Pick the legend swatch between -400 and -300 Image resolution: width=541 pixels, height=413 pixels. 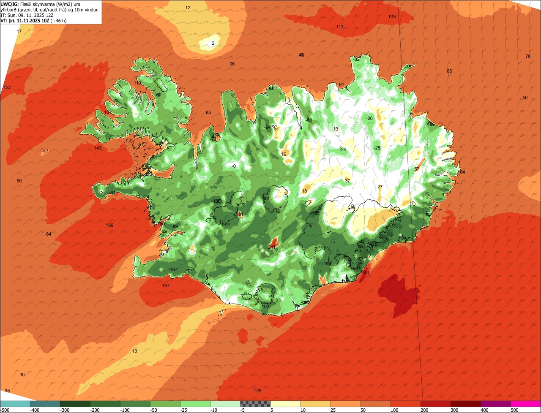pos(45,404)
